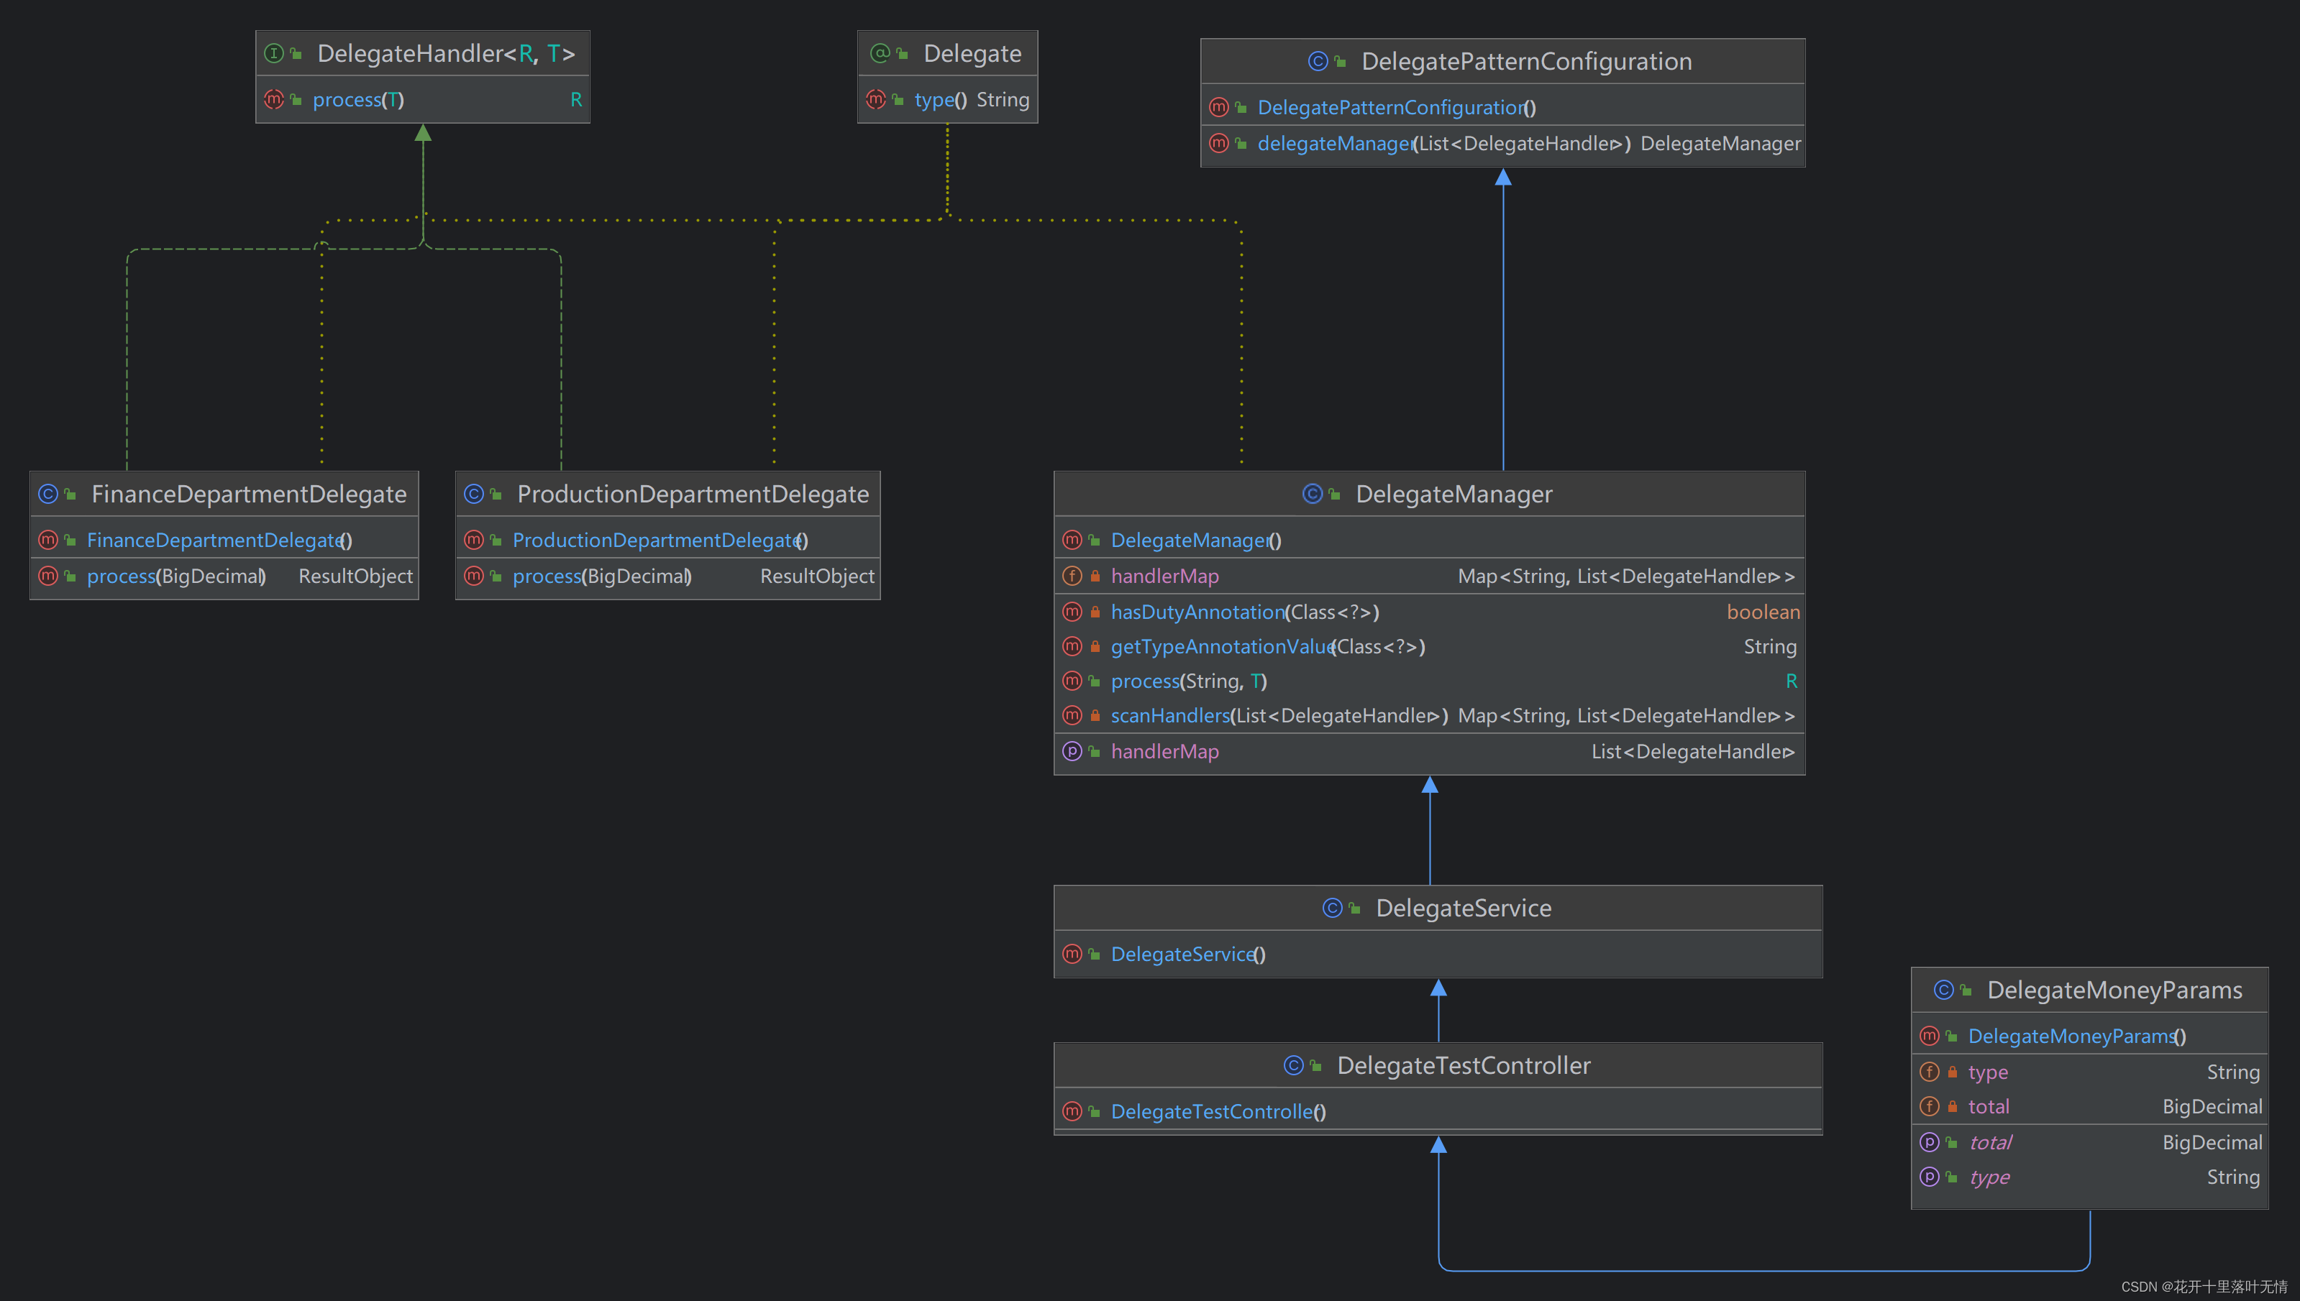The width and height of the screenshot is (2300, 1301).
Task: Click the field icon beside type String field
Action: [x=1929, y=1072]
